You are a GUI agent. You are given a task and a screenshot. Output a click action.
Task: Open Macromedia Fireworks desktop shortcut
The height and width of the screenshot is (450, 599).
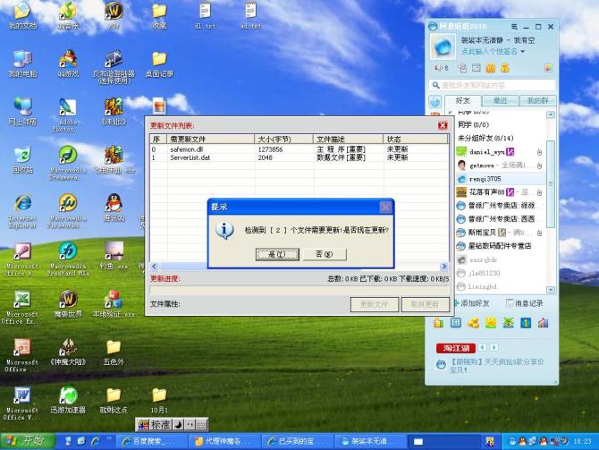[x=68, y=211]
